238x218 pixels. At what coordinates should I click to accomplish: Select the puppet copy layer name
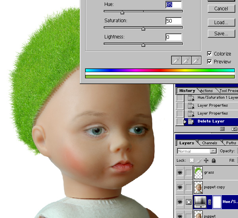[214, 187]
